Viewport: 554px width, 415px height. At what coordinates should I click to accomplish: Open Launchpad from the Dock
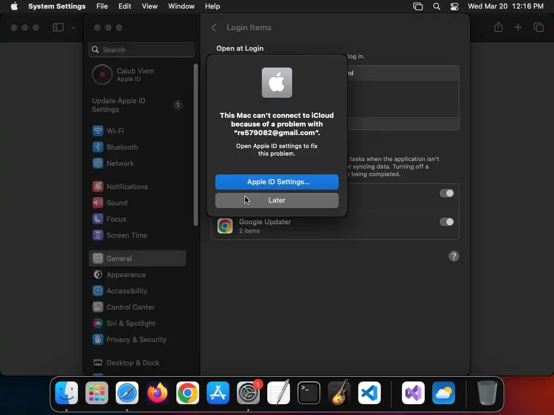tap(97, 393)
